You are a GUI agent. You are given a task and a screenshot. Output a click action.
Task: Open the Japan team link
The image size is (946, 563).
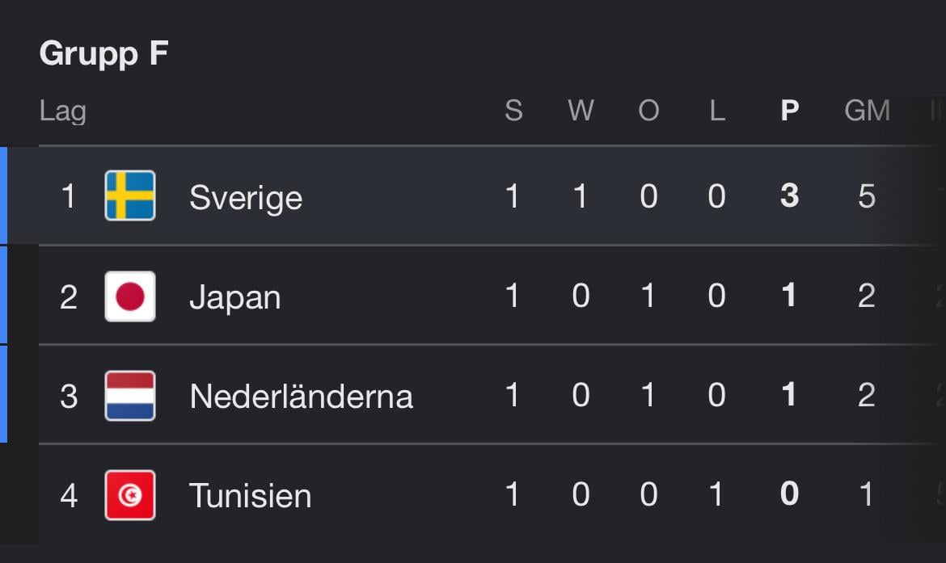(234, 298)
